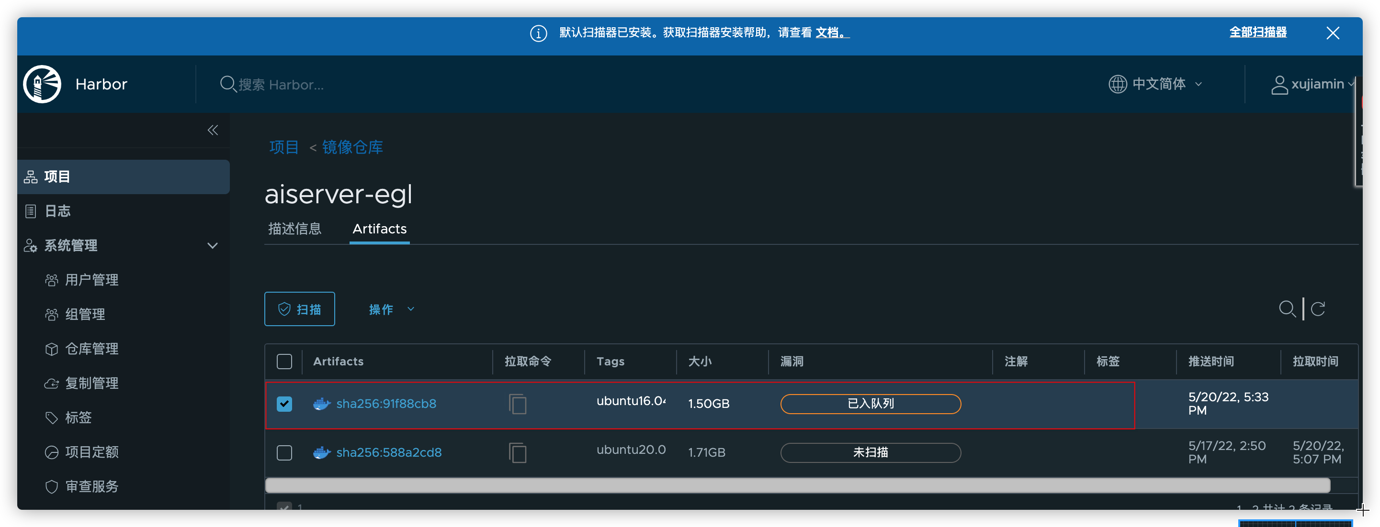Click the Harbor lighthouse logo
The height and width of the screenshot is (527, 1380).
coord(42,84)
